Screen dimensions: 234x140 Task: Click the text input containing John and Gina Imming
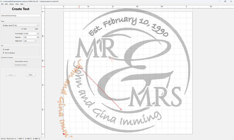pyautogui.click(x=21, y=16)
